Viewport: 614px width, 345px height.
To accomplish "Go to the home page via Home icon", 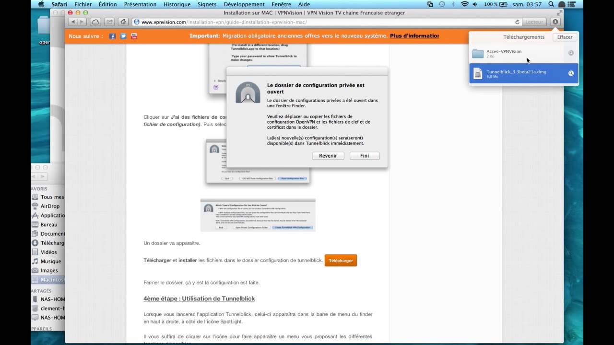I will (x=123, y=22).
